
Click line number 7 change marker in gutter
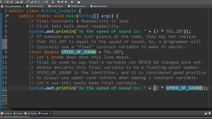tap(5, 42)
